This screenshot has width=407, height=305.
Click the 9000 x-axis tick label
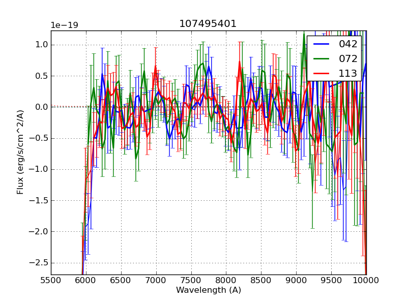[x=296, y=279]
